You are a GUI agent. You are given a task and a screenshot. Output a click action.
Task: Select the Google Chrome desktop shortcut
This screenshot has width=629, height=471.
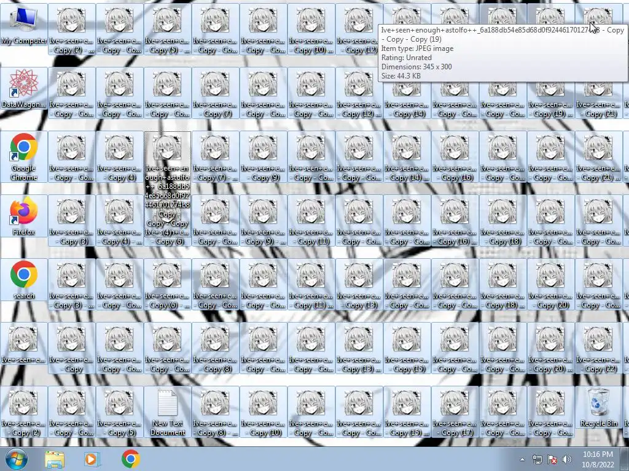pos(24,156)
